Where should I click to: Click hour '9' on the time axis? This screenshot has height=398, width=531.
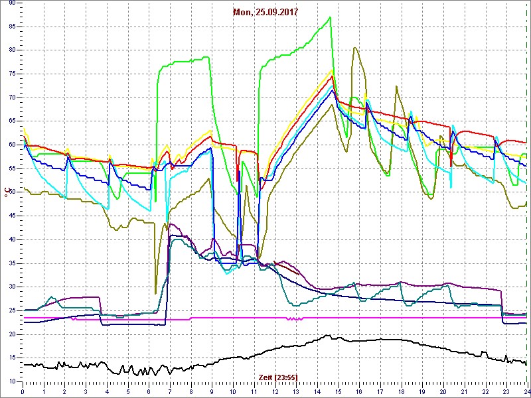coord(212,391)
